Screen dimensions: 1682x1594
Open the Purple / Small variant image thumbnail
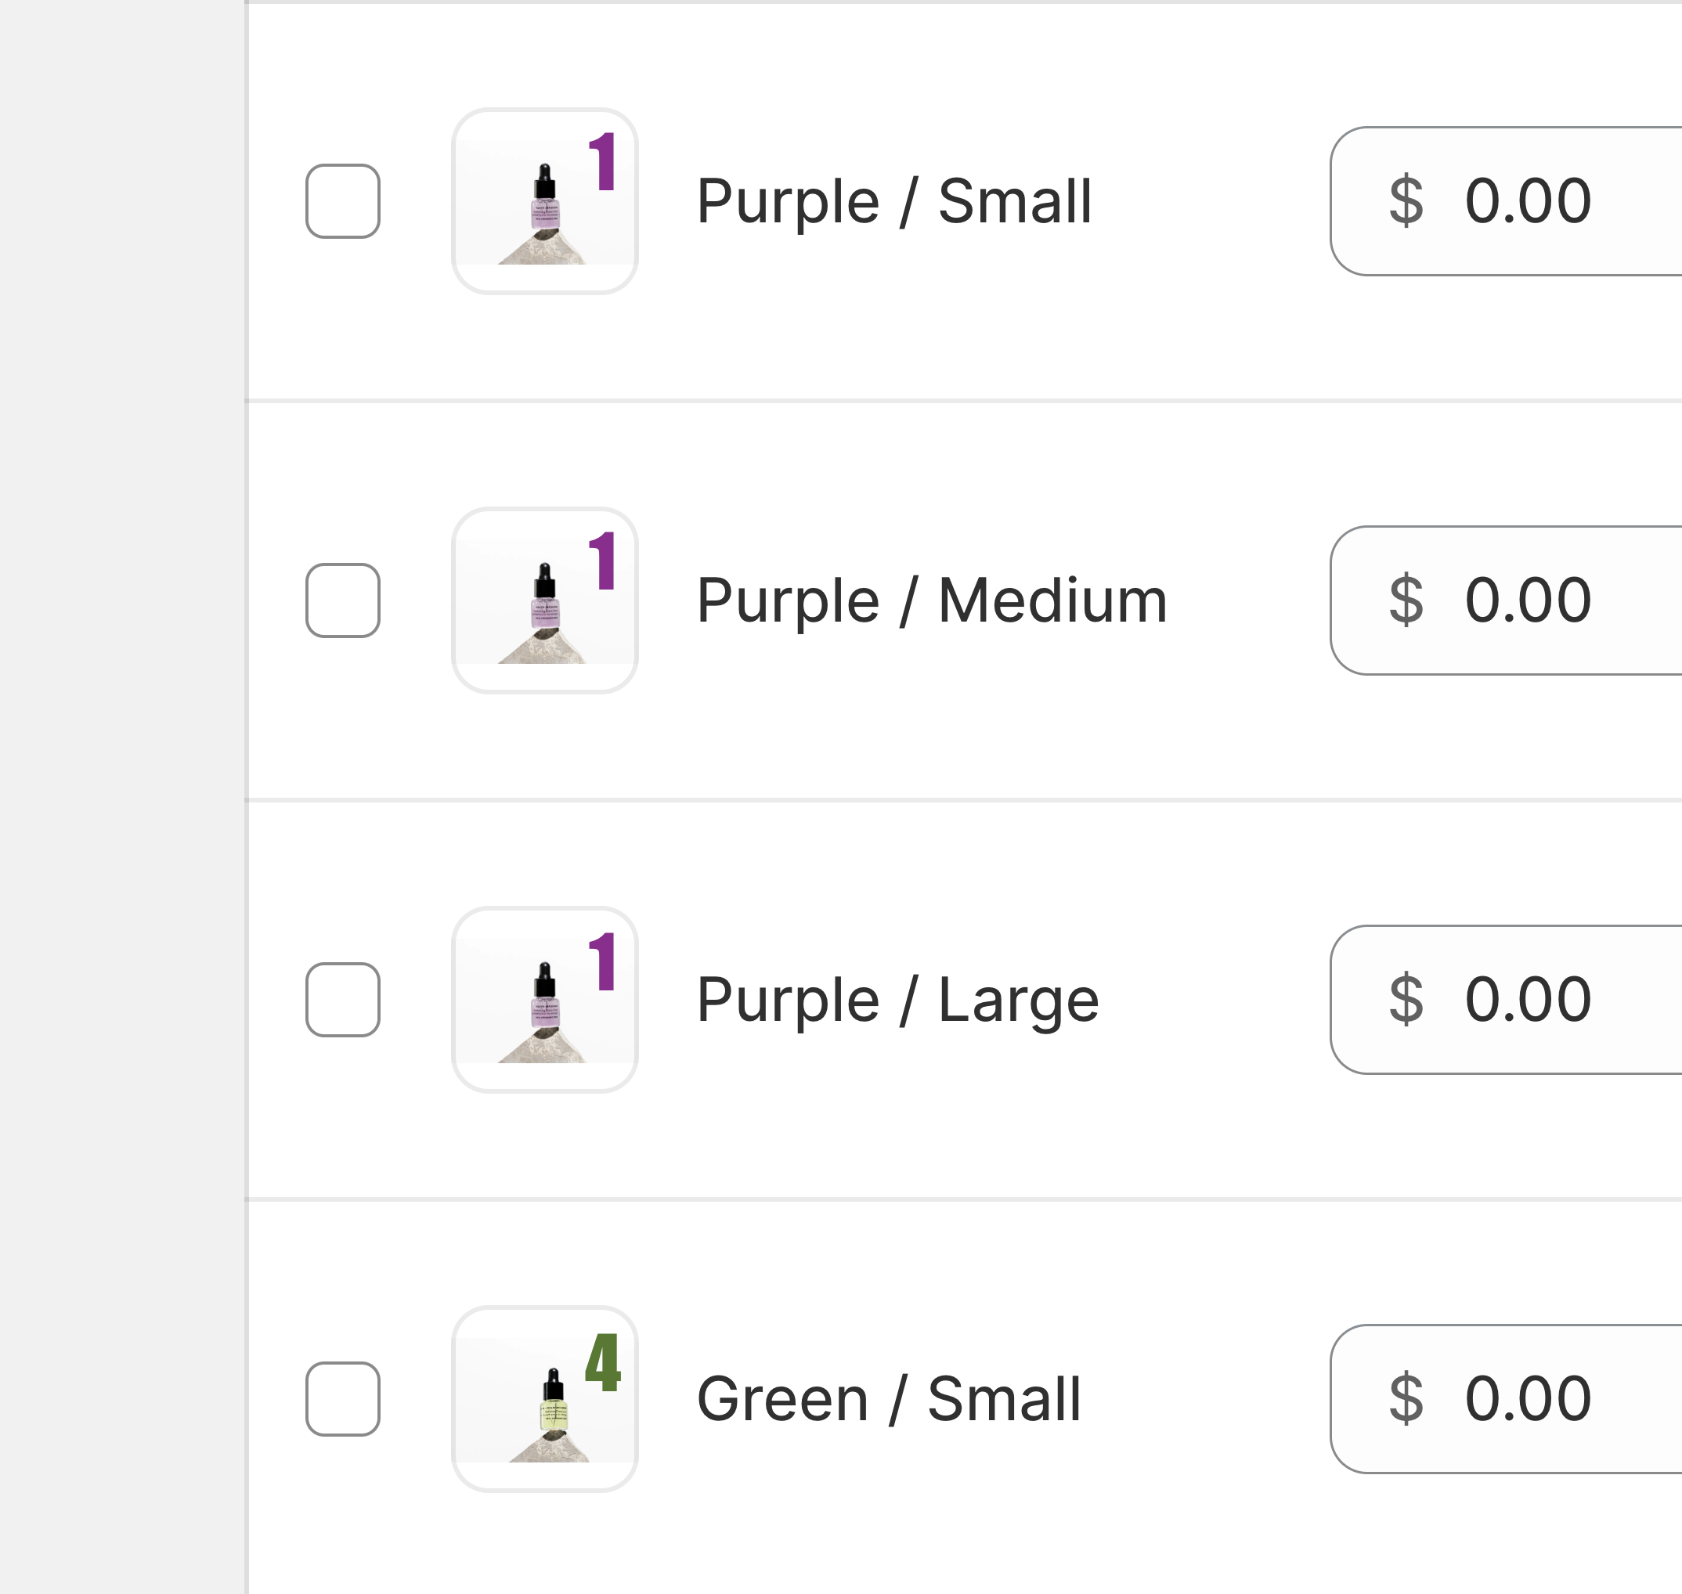click(545, 201)
